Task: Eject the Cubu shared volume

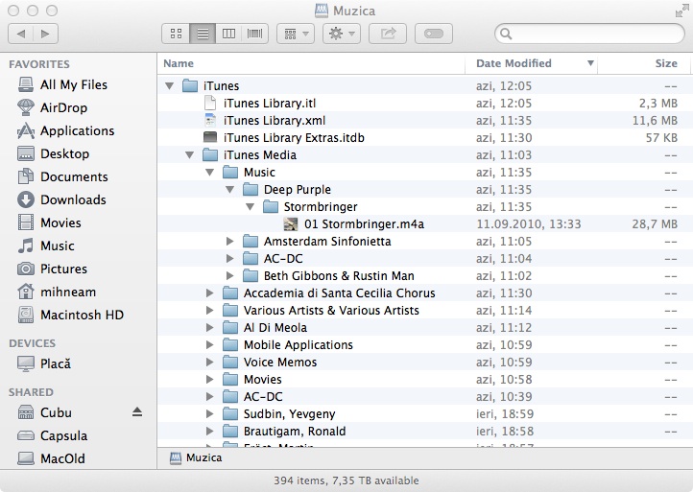Action: point(137,412)
